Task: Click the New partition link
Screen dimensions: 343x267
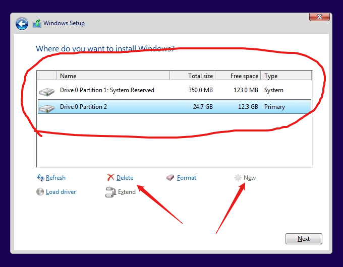Action: point(250,178)
